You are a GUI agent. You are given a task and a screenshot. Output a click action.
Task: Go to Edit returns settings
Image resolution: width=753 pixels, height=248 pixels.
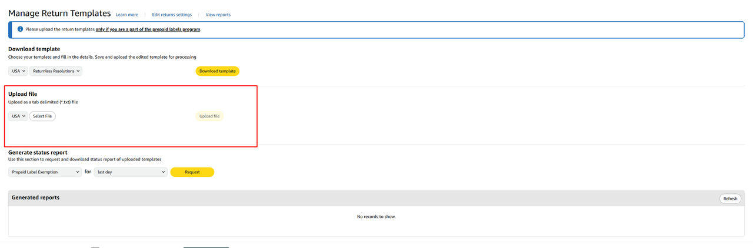(172, 15)
